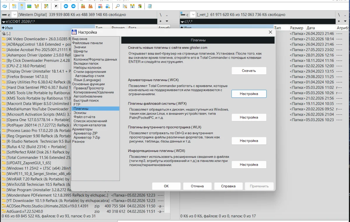Click the URL new FTP connection icon
The image size is (350, 222).
tap(108, 6)
